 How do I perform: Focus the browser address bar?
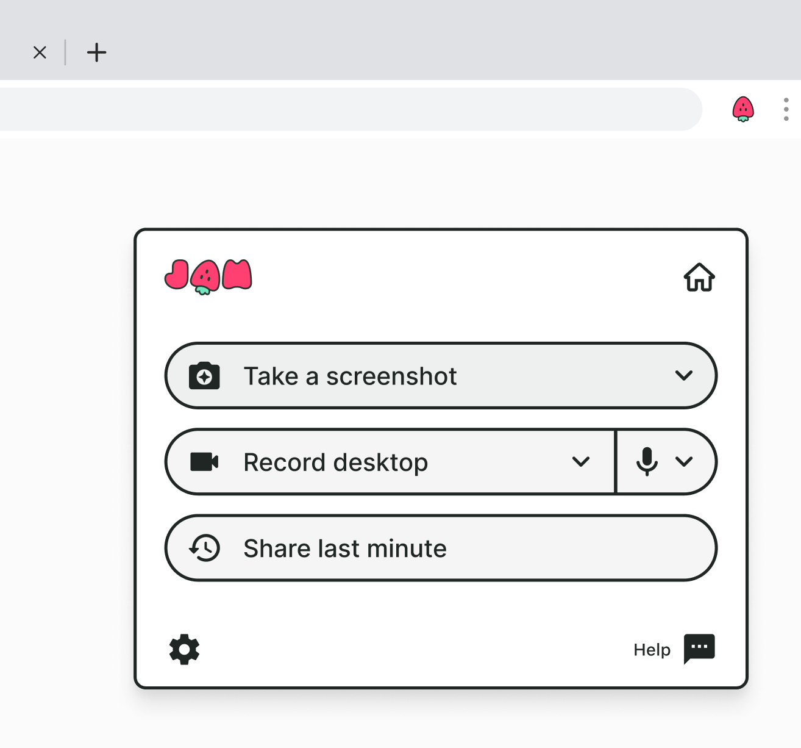(x=351, y=109)
